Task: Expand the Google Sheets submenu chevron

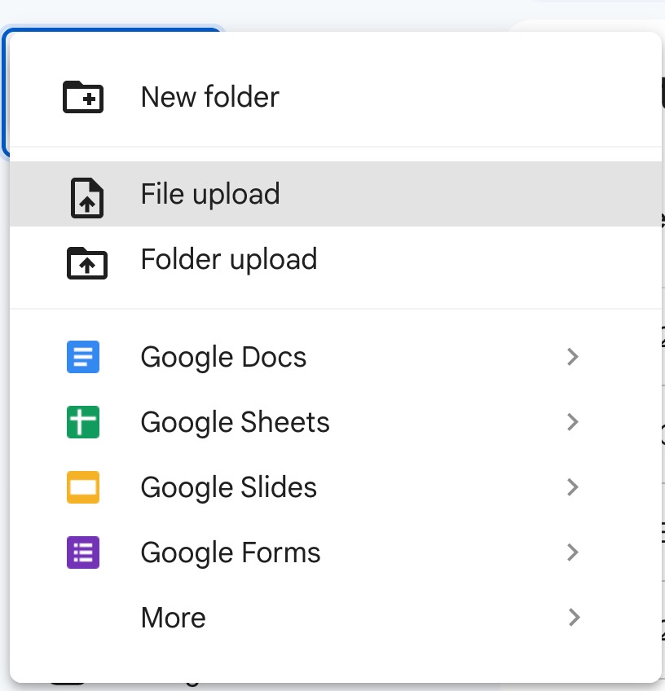Action: click(573, 422)
